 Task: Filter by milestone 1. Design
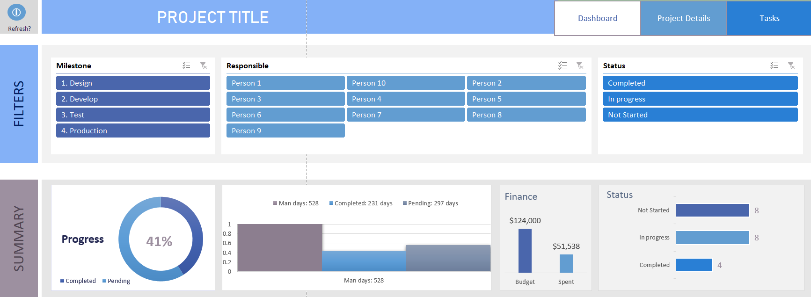pos(133,83)
